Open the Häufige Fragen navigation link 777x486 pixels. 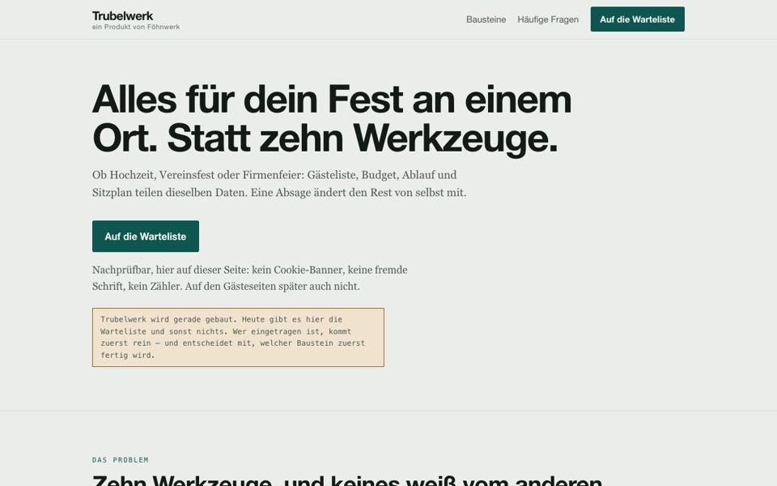(548, 19)
